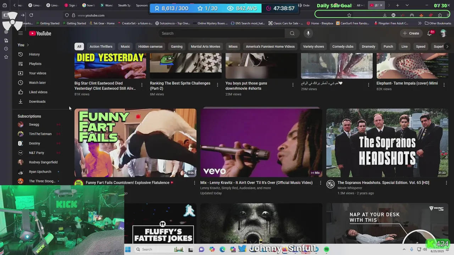
Task: Open Microsoft Edge from the taskbar
Action: pos(222,249)
